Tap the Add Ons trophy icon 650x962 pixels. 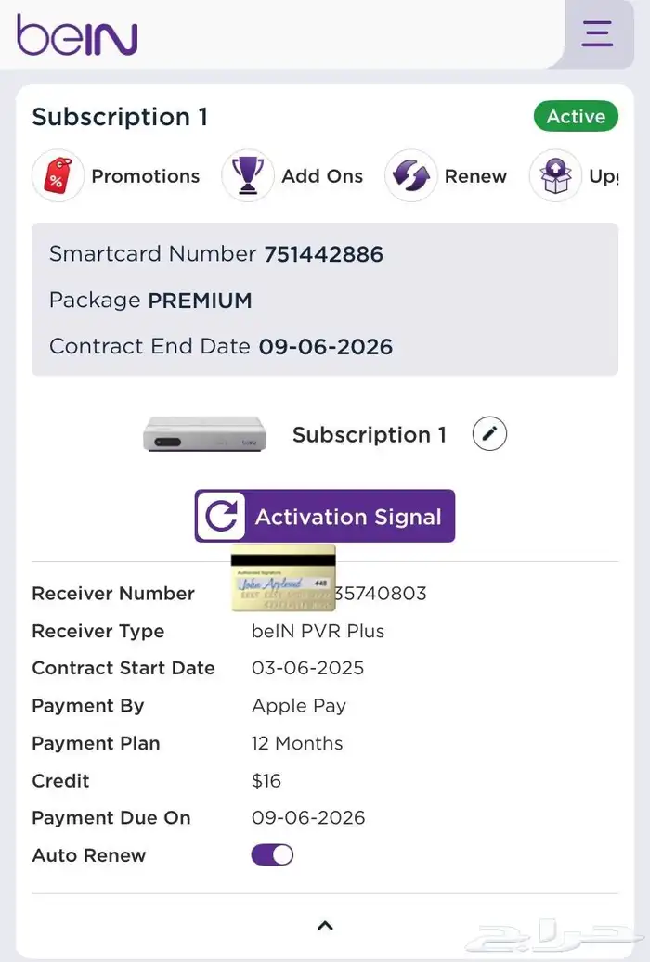[x=248, y=176]
